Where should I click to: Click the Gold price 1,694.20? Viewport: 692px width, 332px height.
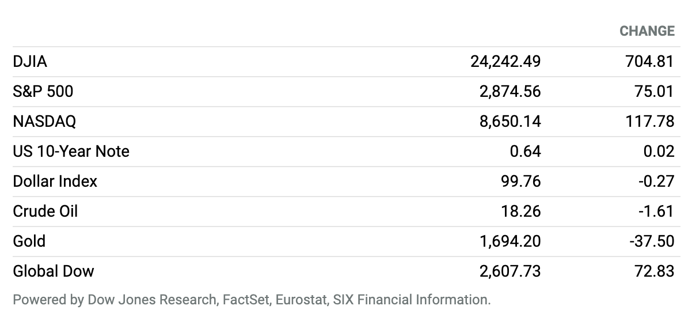pyautogui.click(x=510, y=241)
